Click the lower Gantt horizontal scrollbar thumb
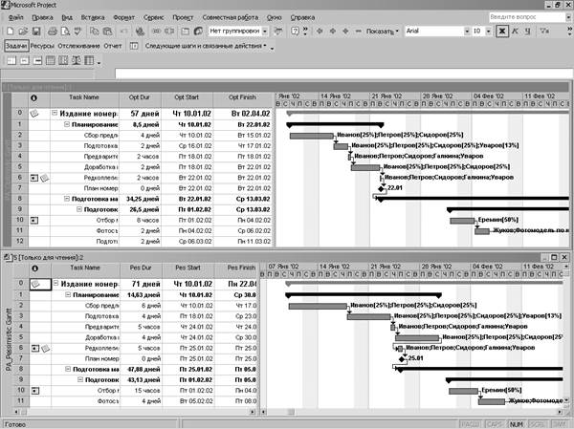The width and height of the screenshot is (574, 429). click(291, 412)
